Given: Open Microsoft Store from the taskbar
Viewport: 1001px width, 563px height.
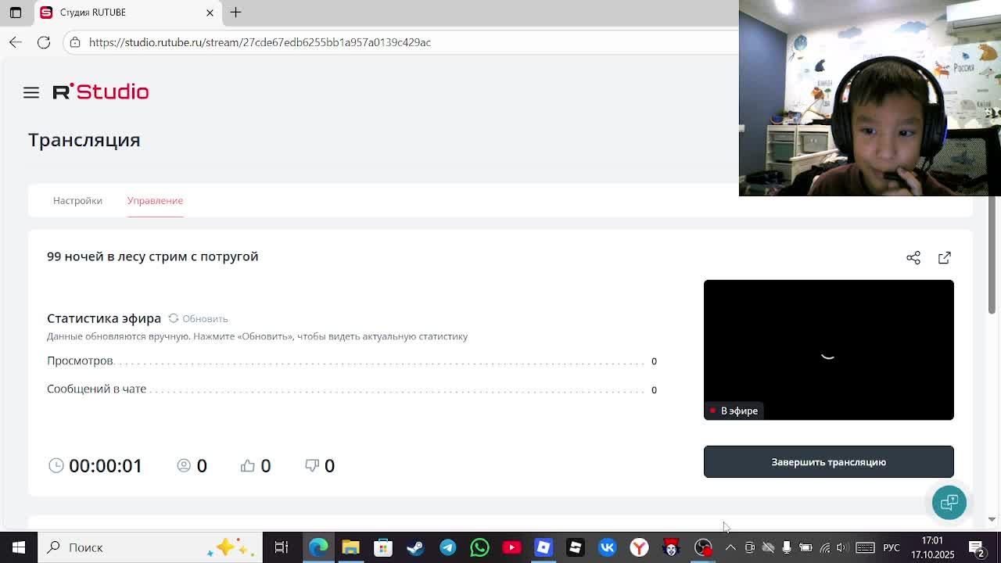Looking at the screenshot, I should click(383, 547).
